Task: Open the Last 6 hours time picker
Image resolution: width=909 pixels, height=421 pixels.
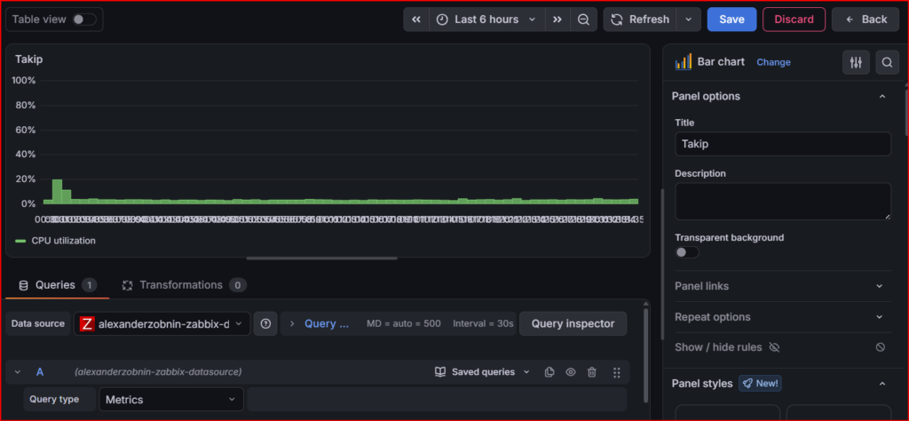Action: (x=487, y=20)
